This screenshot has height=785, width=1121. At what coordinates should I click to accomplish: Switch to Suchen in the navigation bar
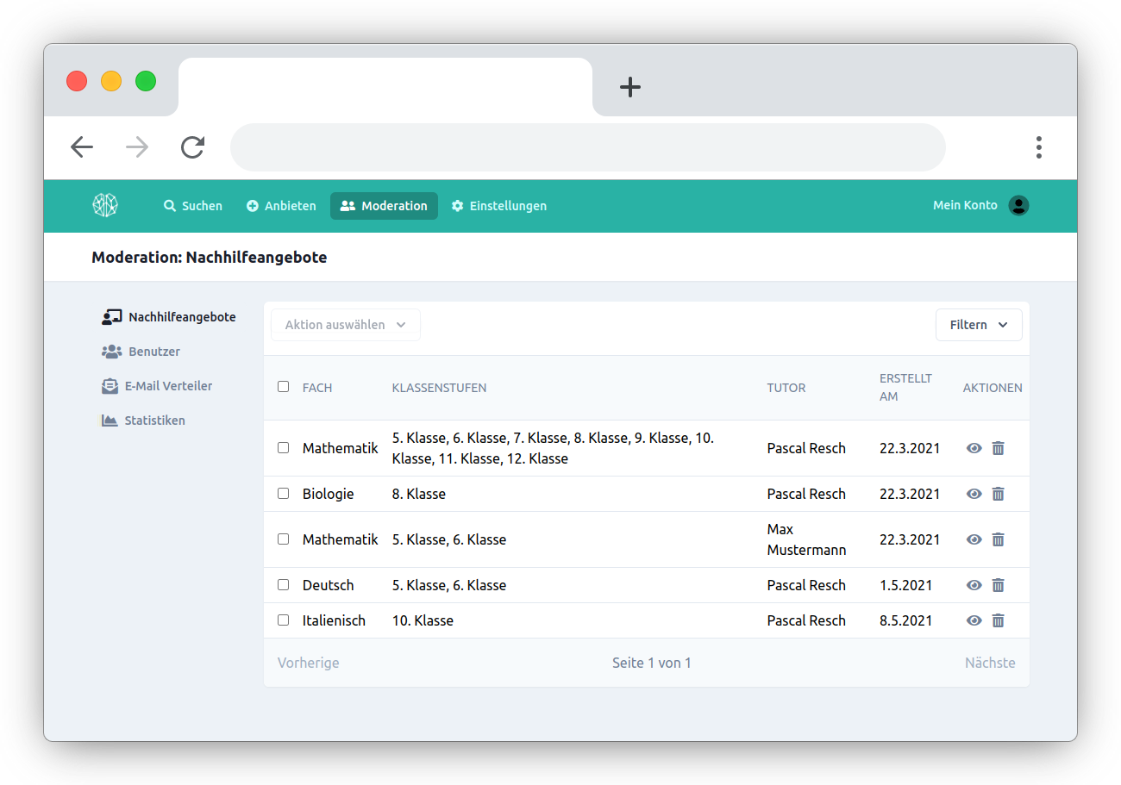click(x=193, y=206)
